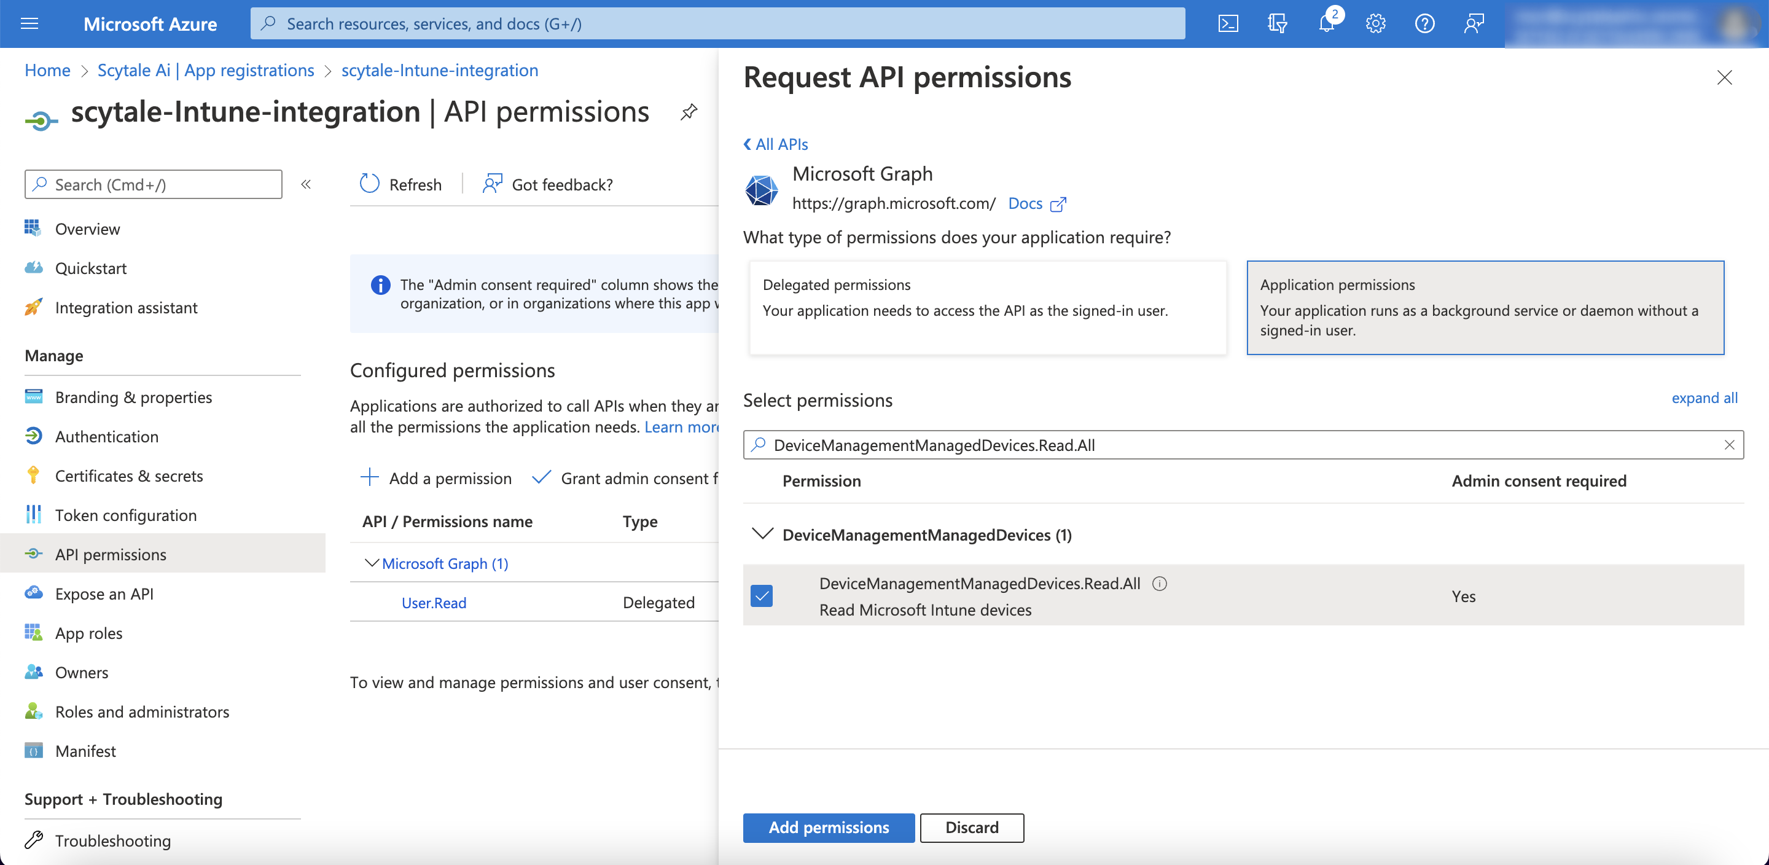Uncheck the DeviceManagementManagedDevices.Read.All checkbox
Viewport: 1769px width, 865px height.
point(762,596)
